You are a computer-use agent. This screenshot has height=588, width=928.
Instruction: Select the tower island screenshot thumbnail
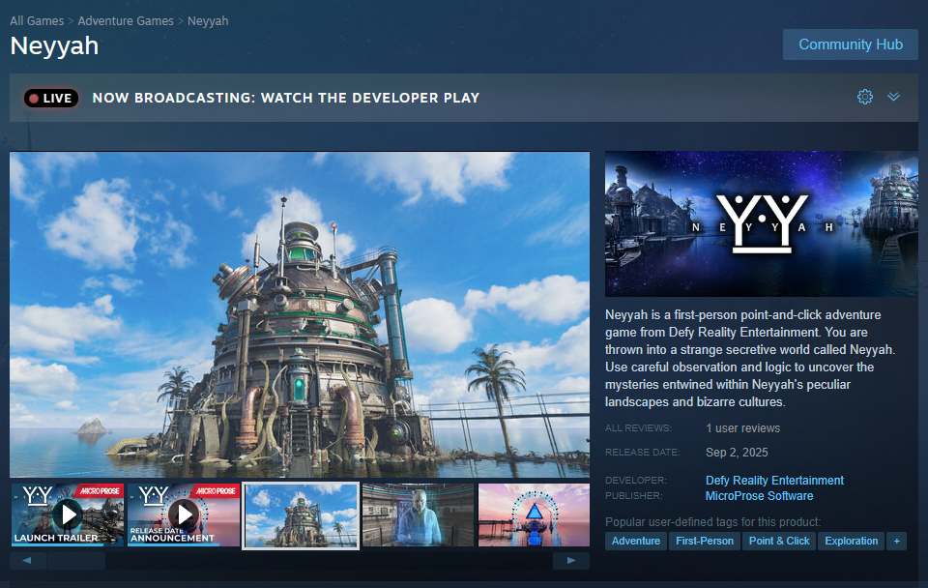pyautogui.click(x=301, y=515)
